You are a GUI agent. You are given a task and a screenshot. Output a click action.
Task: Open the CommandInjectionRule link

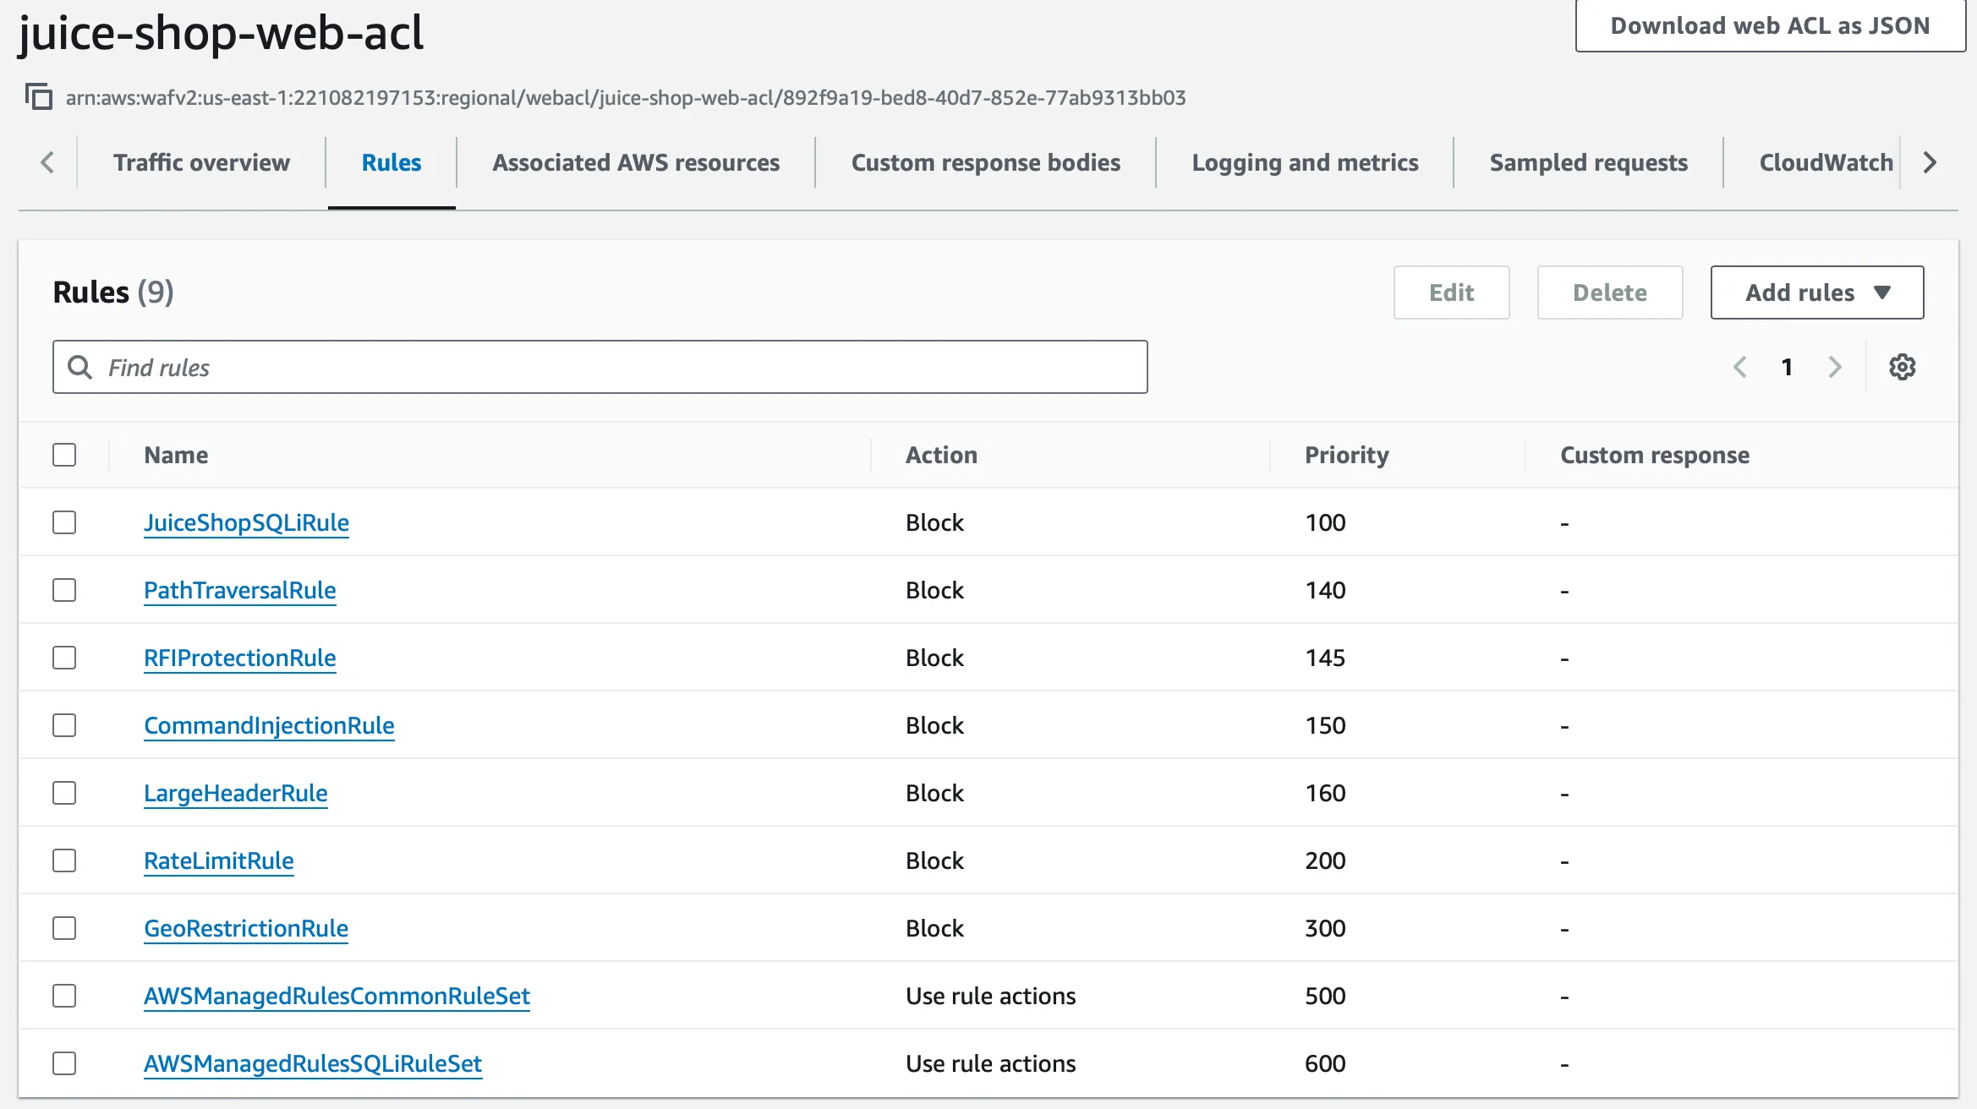(269, 725)
